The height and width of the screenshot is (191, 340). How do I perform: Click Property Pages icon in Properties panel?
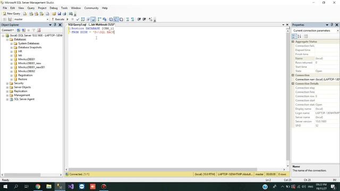click(306, 37)
